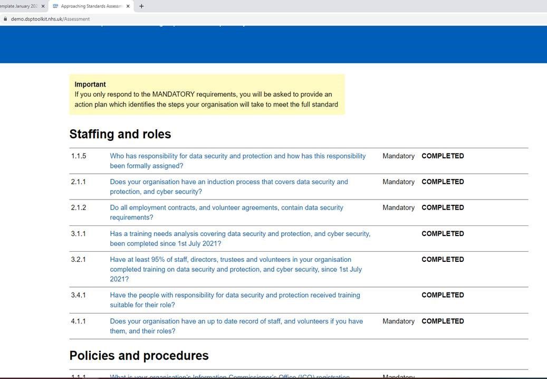The height and width of the screenshot is (379, 547).
Task: Click COMPLETED status beside question 1.1.5
Action: [443, 156]
